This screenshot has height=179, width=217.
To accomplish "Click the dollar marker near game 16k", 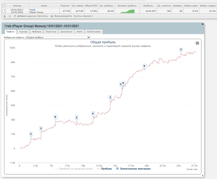I will [121, 84].
